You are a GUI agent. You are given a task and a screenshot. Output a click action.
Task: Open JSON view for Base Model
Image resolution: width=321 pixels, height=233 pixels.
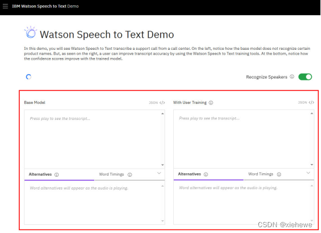157,103
